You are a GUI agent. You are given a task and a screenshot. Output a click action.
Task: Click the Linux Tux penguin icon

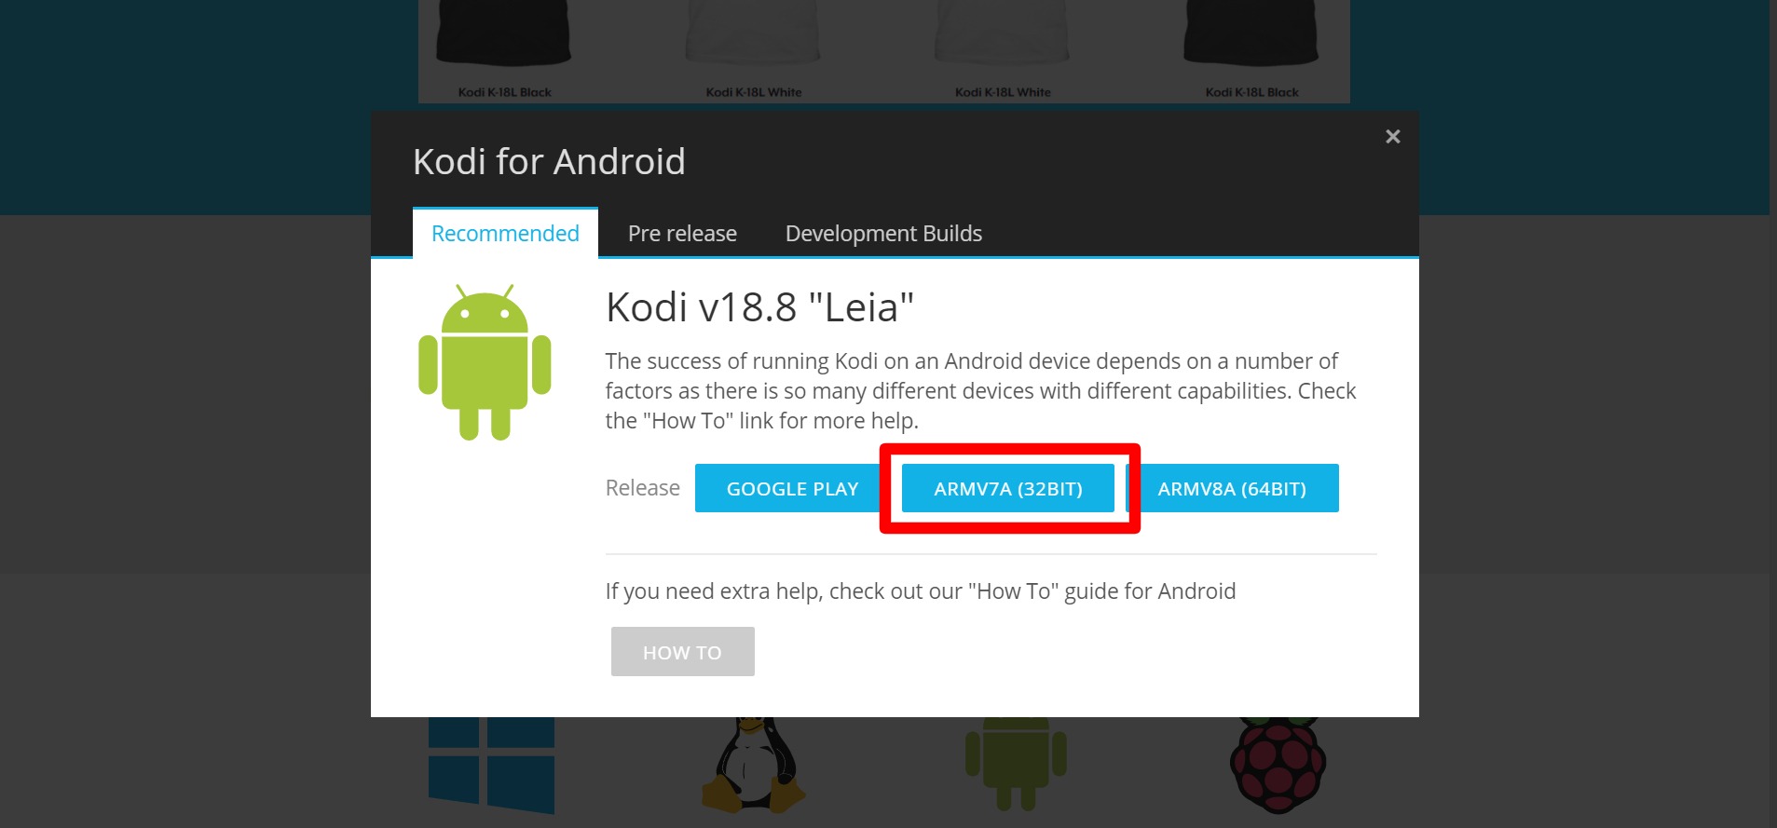point(751,764)
